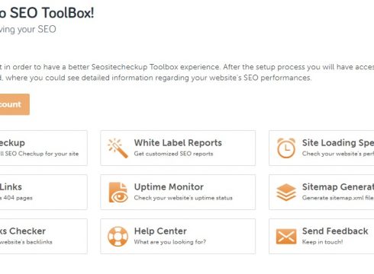Click 'What are you looking for?' text
The image size is (374, 274).
(x=170, y=242)
